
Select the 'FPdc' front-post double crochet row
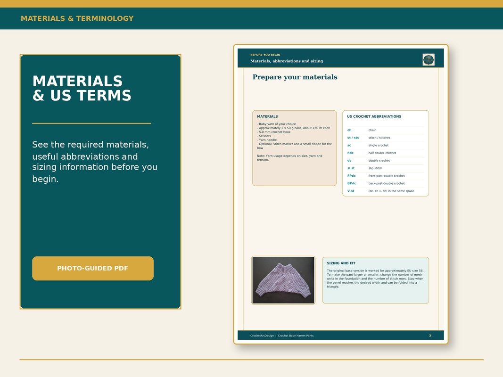tap(386, 176)
